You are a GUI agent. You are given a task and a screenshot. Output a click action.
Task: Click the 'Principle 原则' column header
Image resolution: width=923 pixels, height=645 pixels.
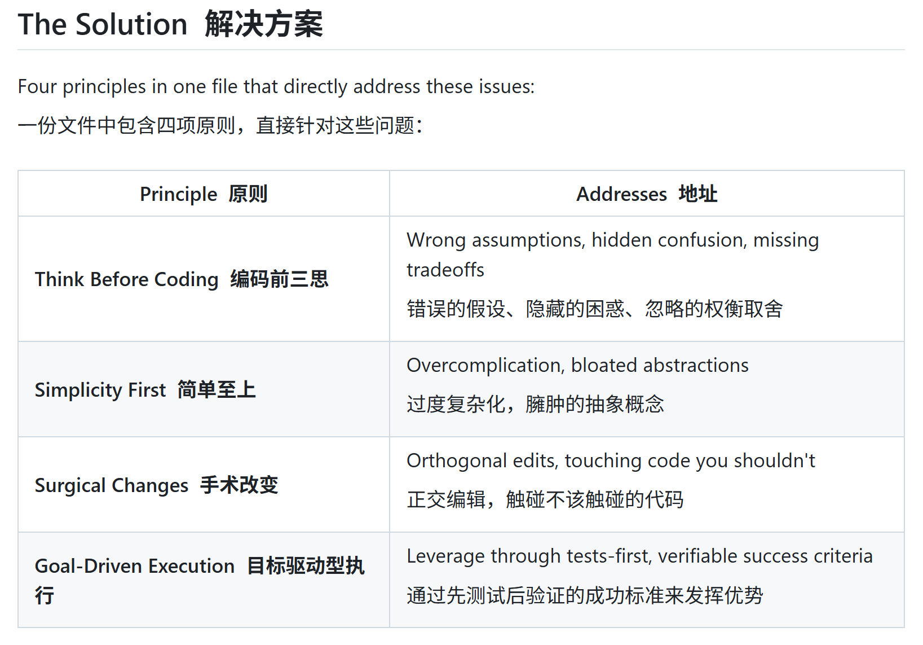click(204, 194)
